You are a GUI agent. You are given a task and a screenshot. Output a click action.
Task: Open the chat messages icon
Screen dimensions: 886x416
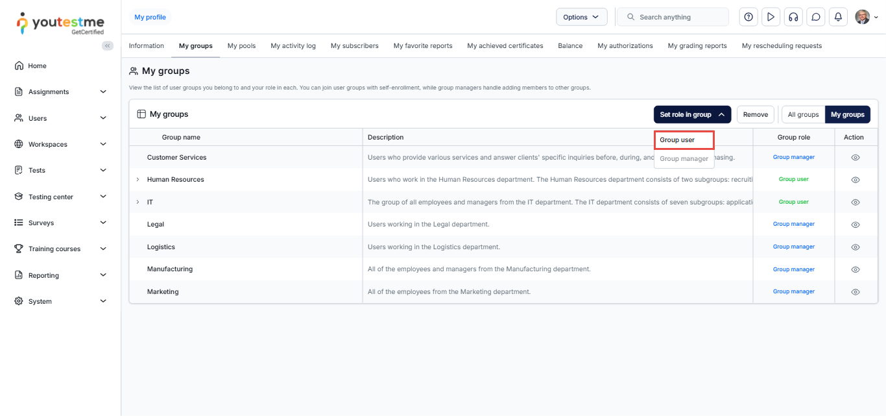pos(816,17)
